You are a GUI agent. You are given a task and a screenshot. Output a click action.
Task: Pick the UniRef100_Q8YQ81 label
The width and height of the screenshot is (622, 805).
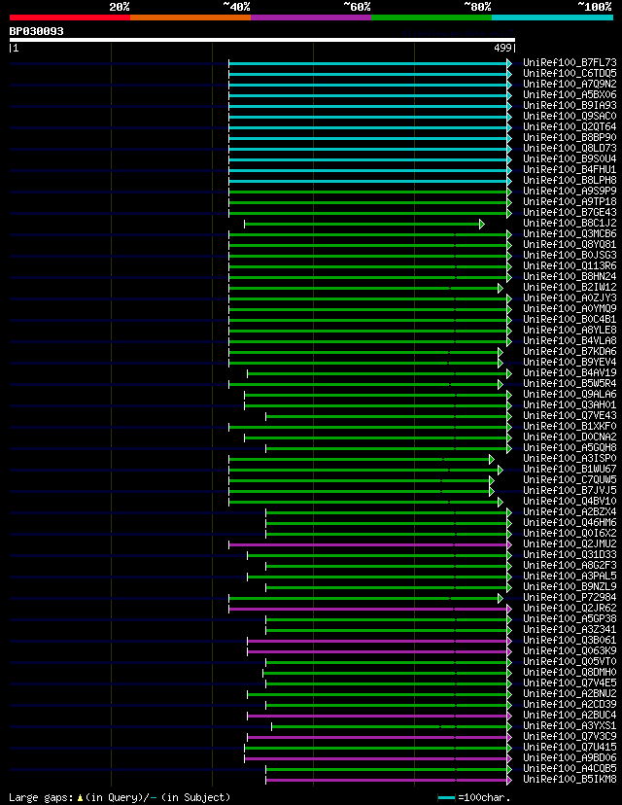(570, 244)
